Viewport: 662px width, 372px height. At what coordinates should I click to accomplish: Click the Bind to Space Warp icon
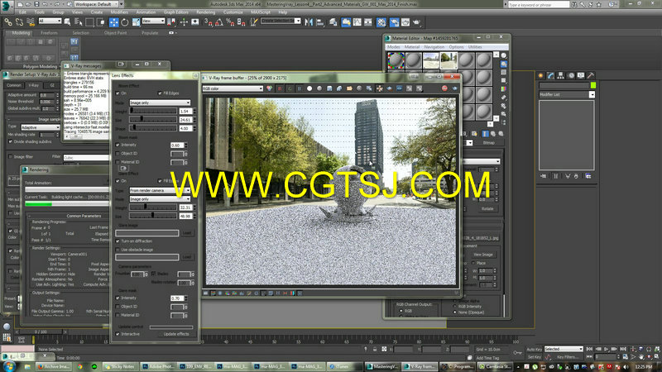click(31, 22)
